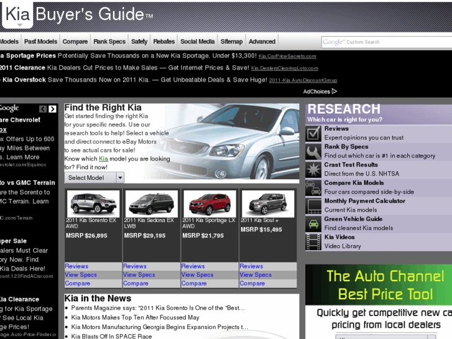Click Compare under Sportage LX AWD
452x339 pixels.
[194, 283]
